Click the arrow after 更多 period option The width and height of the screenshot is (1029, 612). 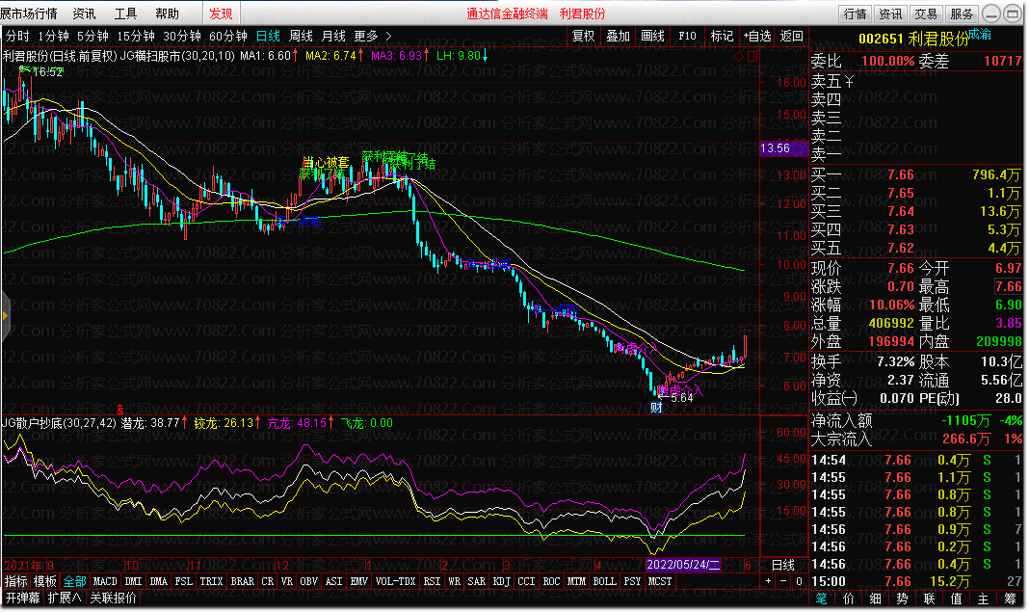388,36
